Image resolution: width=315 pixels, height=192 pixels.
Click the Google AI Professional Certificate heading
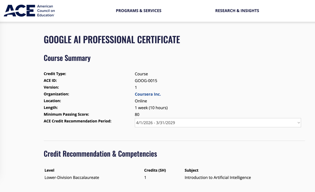click(x=112, y=40)
